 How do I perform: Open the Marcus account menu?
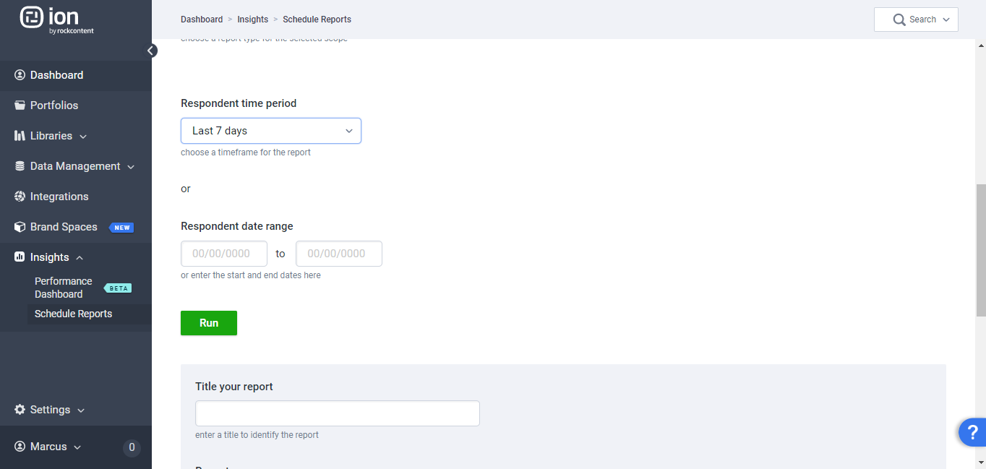pos(48,447)
